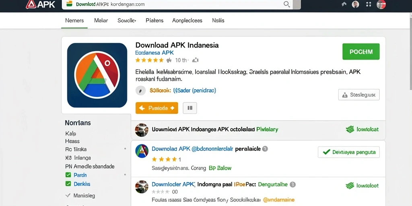Click the orange Pvmiode button

[157, 108]
